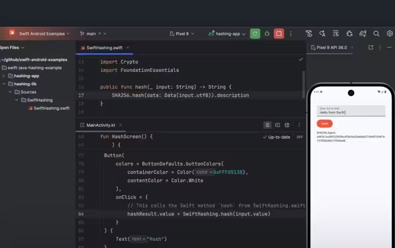Click 'contentColor = Color.White' line
The image size is (395, 248).
165,181
